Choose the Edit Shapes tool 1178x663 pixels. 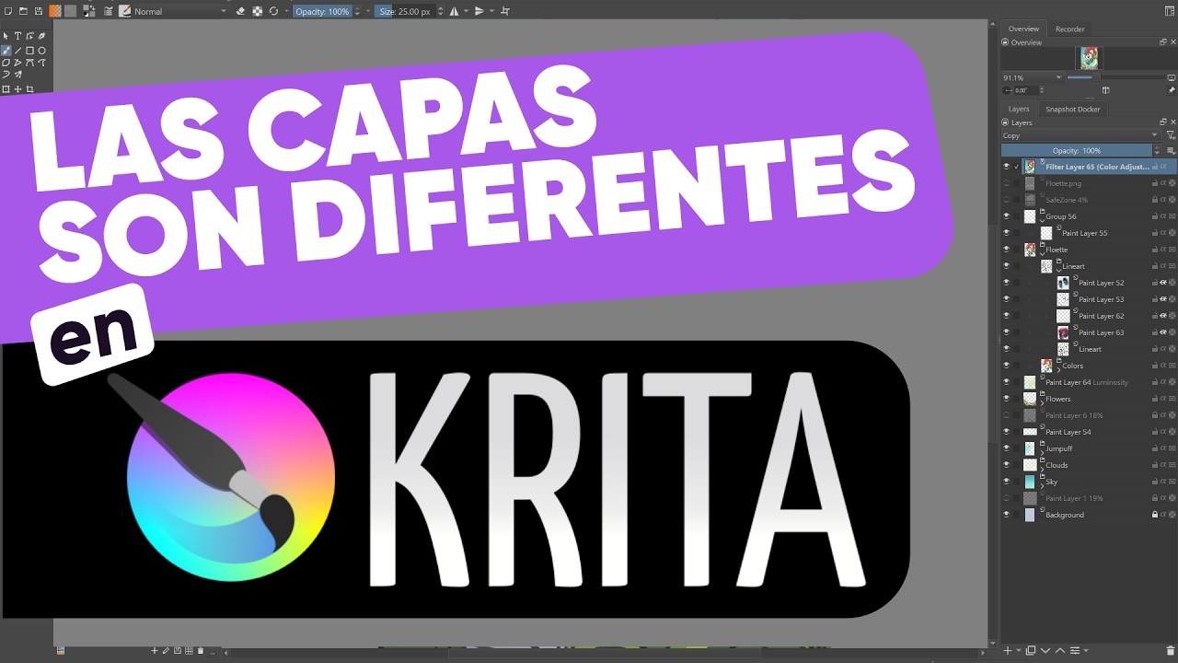(x=29, y=36)
